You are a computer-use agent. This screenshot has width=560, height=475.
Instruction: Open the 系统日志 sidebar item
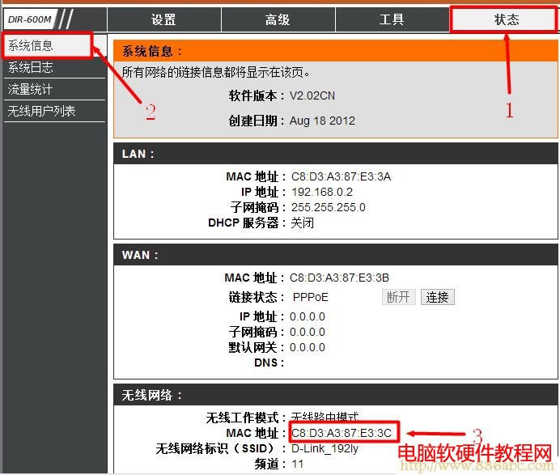pyautogui.click(x=31, y=68)
